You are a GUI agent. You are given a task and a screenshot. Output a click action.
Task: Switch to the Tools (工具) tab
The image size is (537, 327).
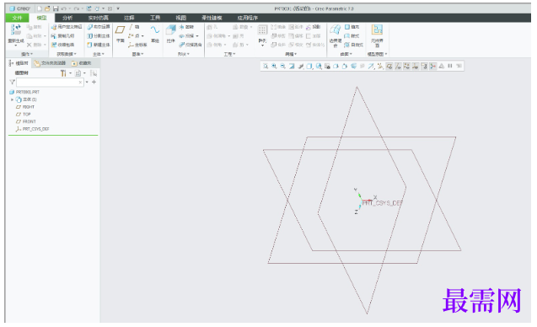tap(155, 18)
